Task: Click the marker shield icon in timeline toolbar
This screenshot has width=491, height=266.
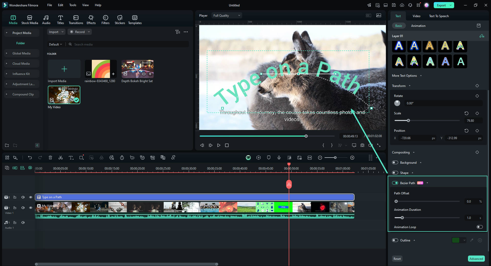Action: pos(269,158)
